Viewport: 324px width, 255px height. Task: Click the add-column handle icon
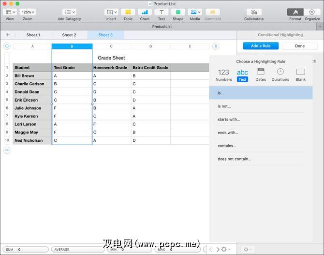[216, 46]
